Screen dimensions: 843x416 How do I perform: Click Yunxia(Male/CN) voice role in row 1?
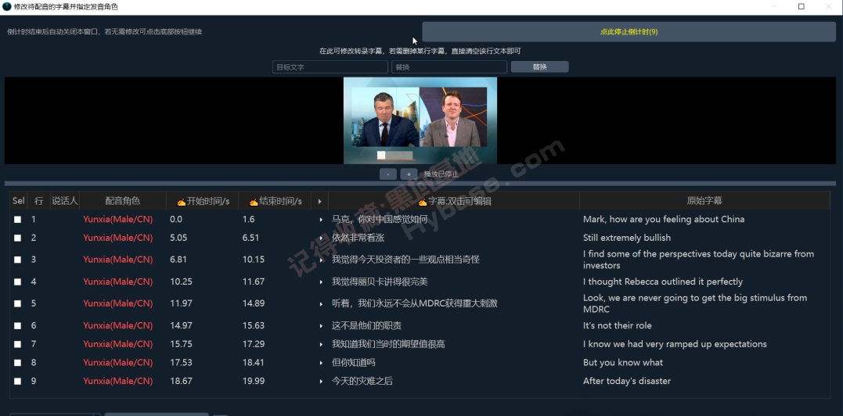117,220
